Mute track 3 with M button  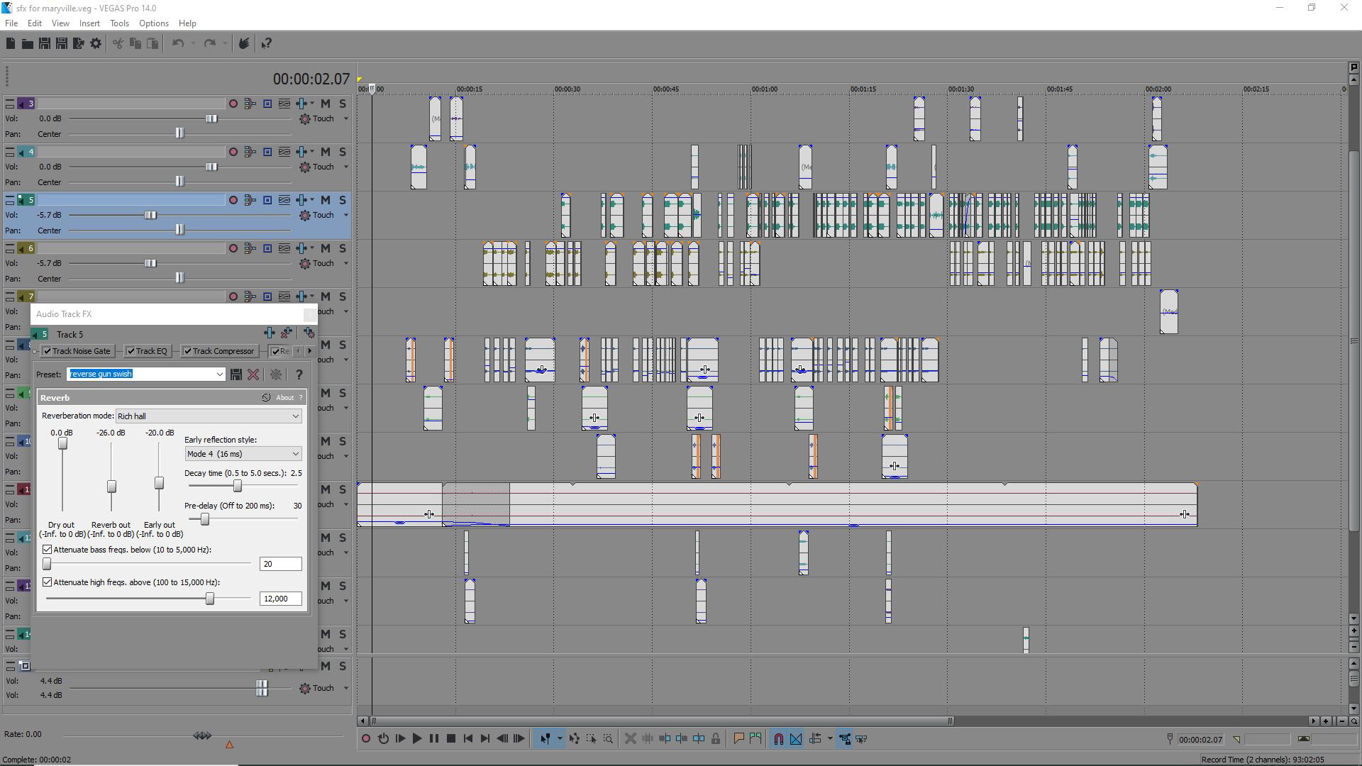(325, 104)
